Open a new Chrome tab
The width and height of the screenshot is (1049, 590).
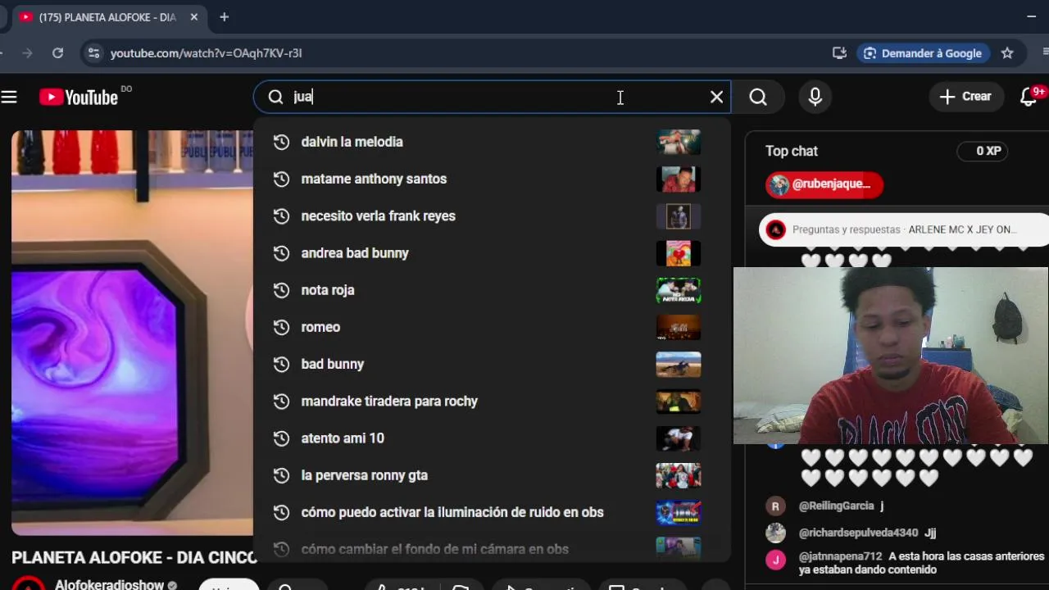[x=224, y=16]
